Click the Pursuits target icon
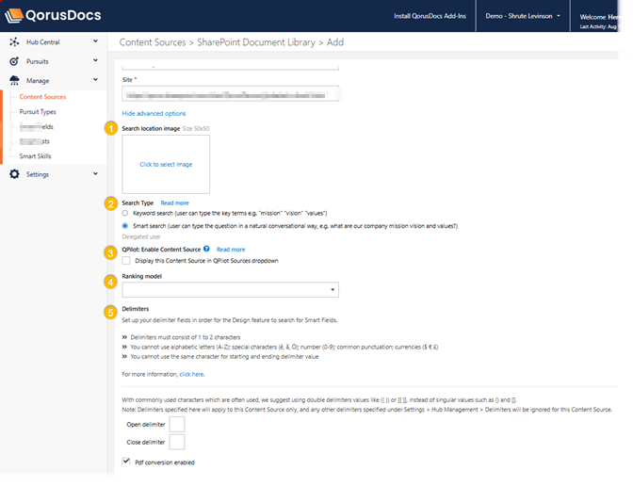Viewport: 633px width, 486px height. [x=14, y=61]
